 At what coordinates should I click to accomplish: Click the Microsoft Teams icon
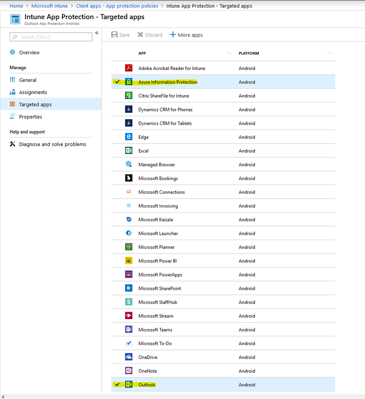[129, 329]
